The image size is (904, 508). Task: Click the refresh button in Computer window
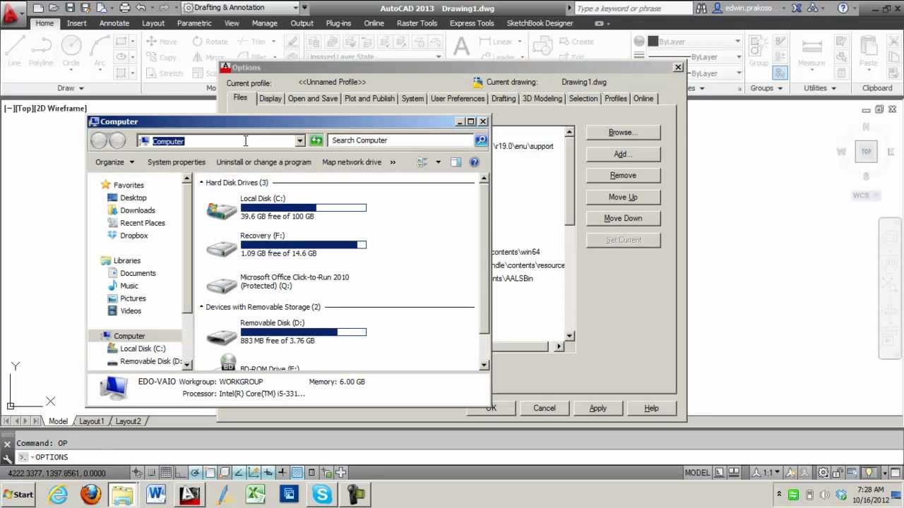[316, 140]
